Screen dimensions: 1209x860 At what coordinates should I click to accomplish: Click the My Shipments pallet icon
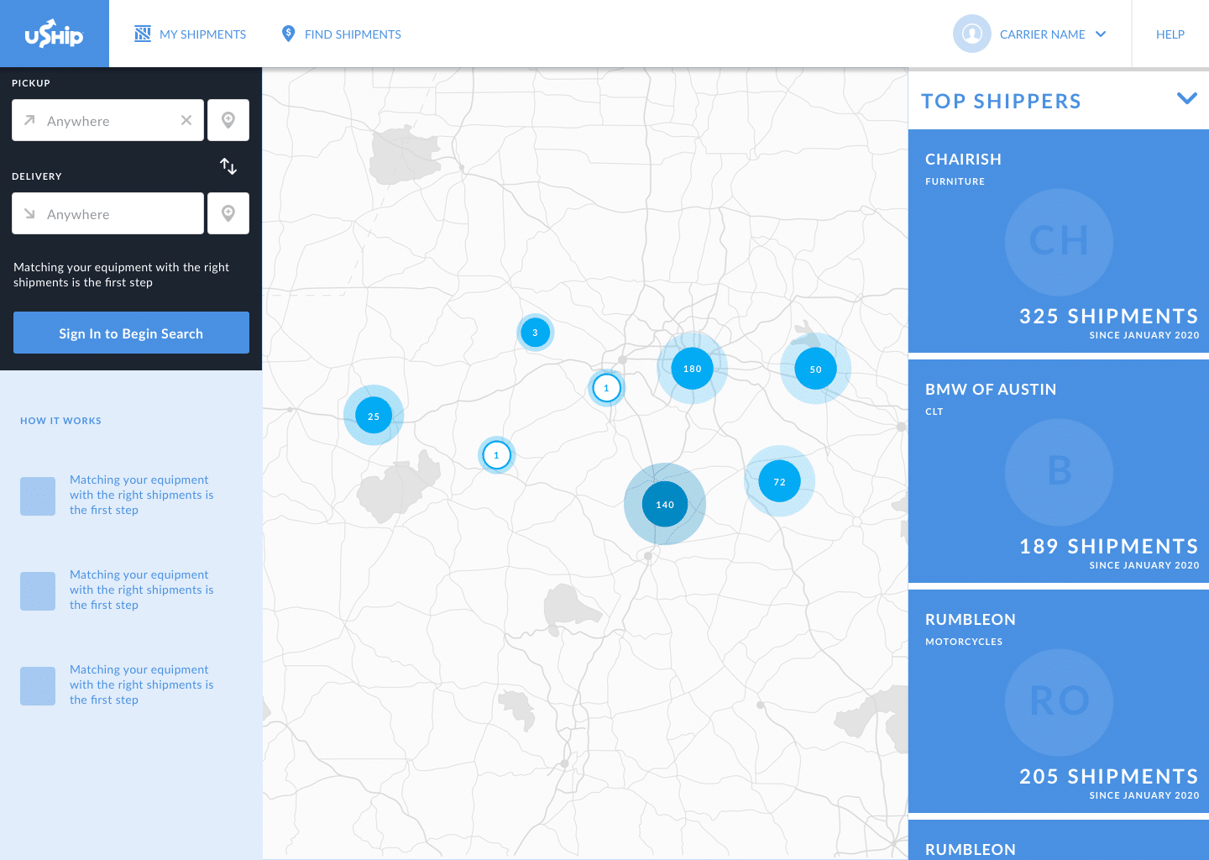pos(143,34)
